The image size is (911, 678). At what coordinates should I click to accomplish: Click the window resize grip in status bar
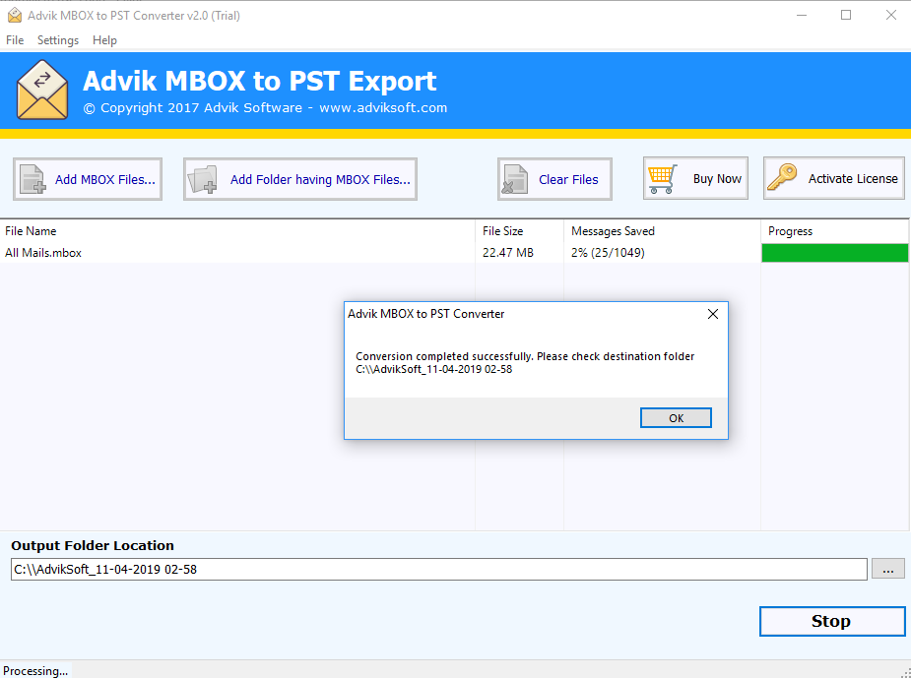pos(905,673)
